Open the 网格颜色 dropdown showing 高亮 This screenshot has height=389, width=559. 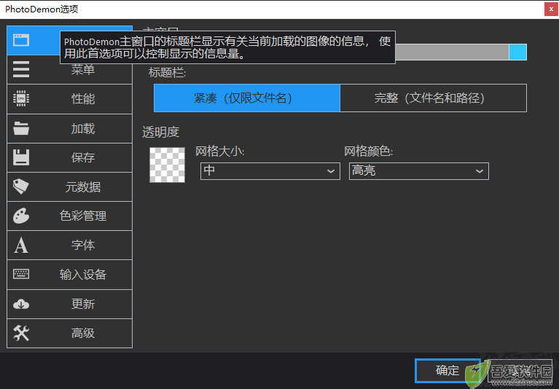coord(419,171)
